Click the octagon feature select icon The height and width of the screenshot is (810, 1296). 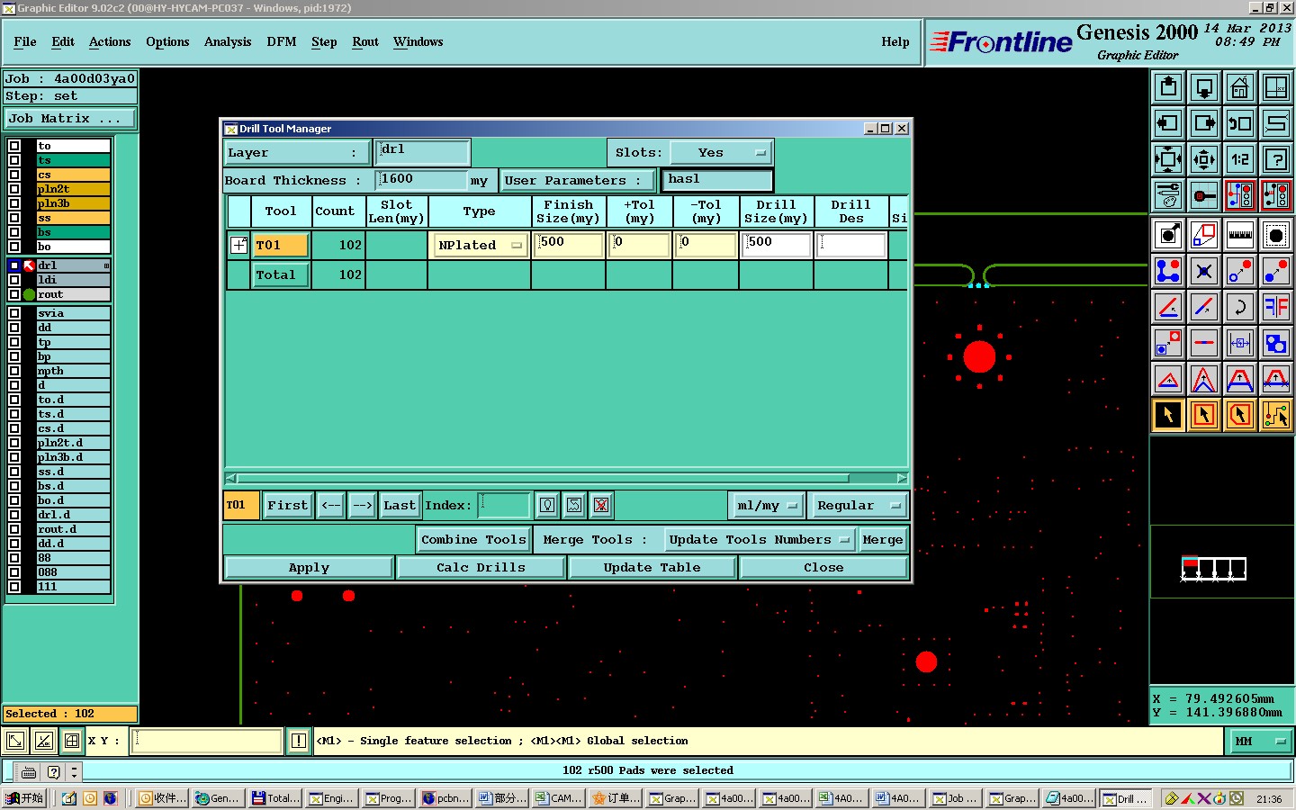tap(1275, 235)
